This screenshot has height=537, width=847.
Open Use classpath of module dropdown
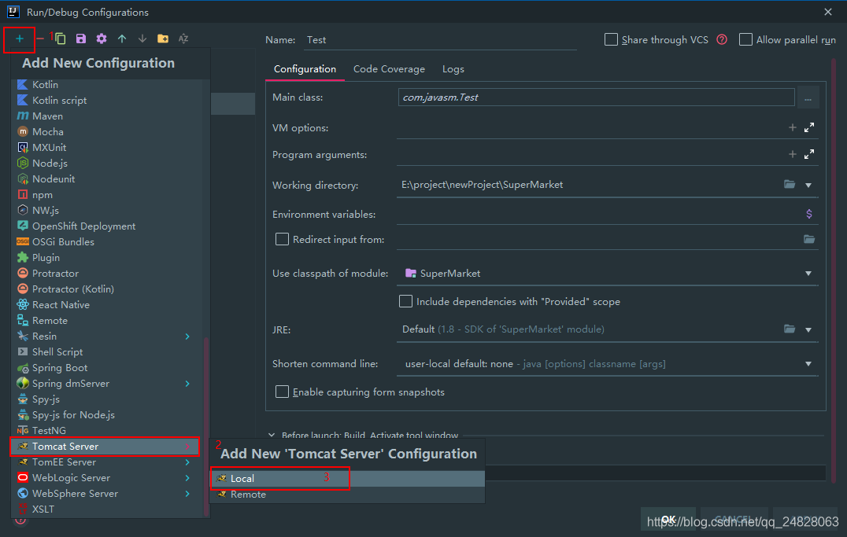click(x=808, y=274)
